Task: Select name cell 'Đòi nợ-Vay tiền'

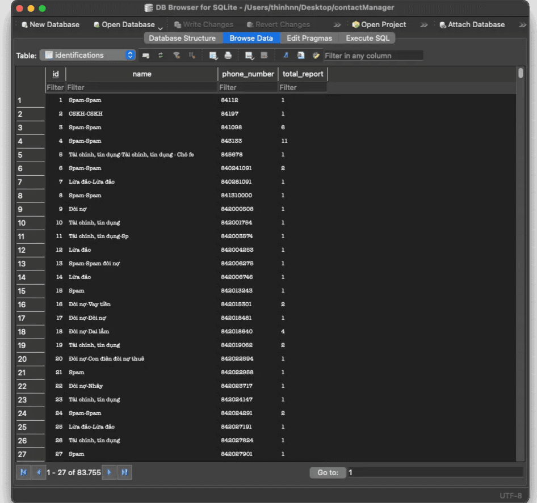Action: 142,304
